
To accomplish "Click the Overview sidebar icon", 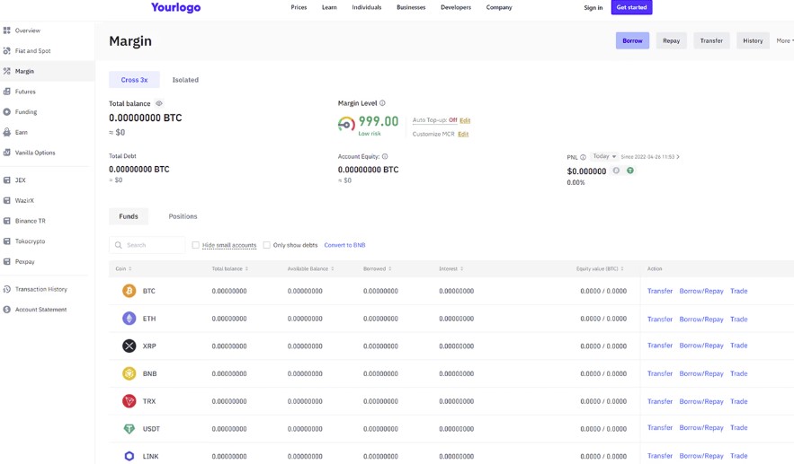I will tap(6, 31).
